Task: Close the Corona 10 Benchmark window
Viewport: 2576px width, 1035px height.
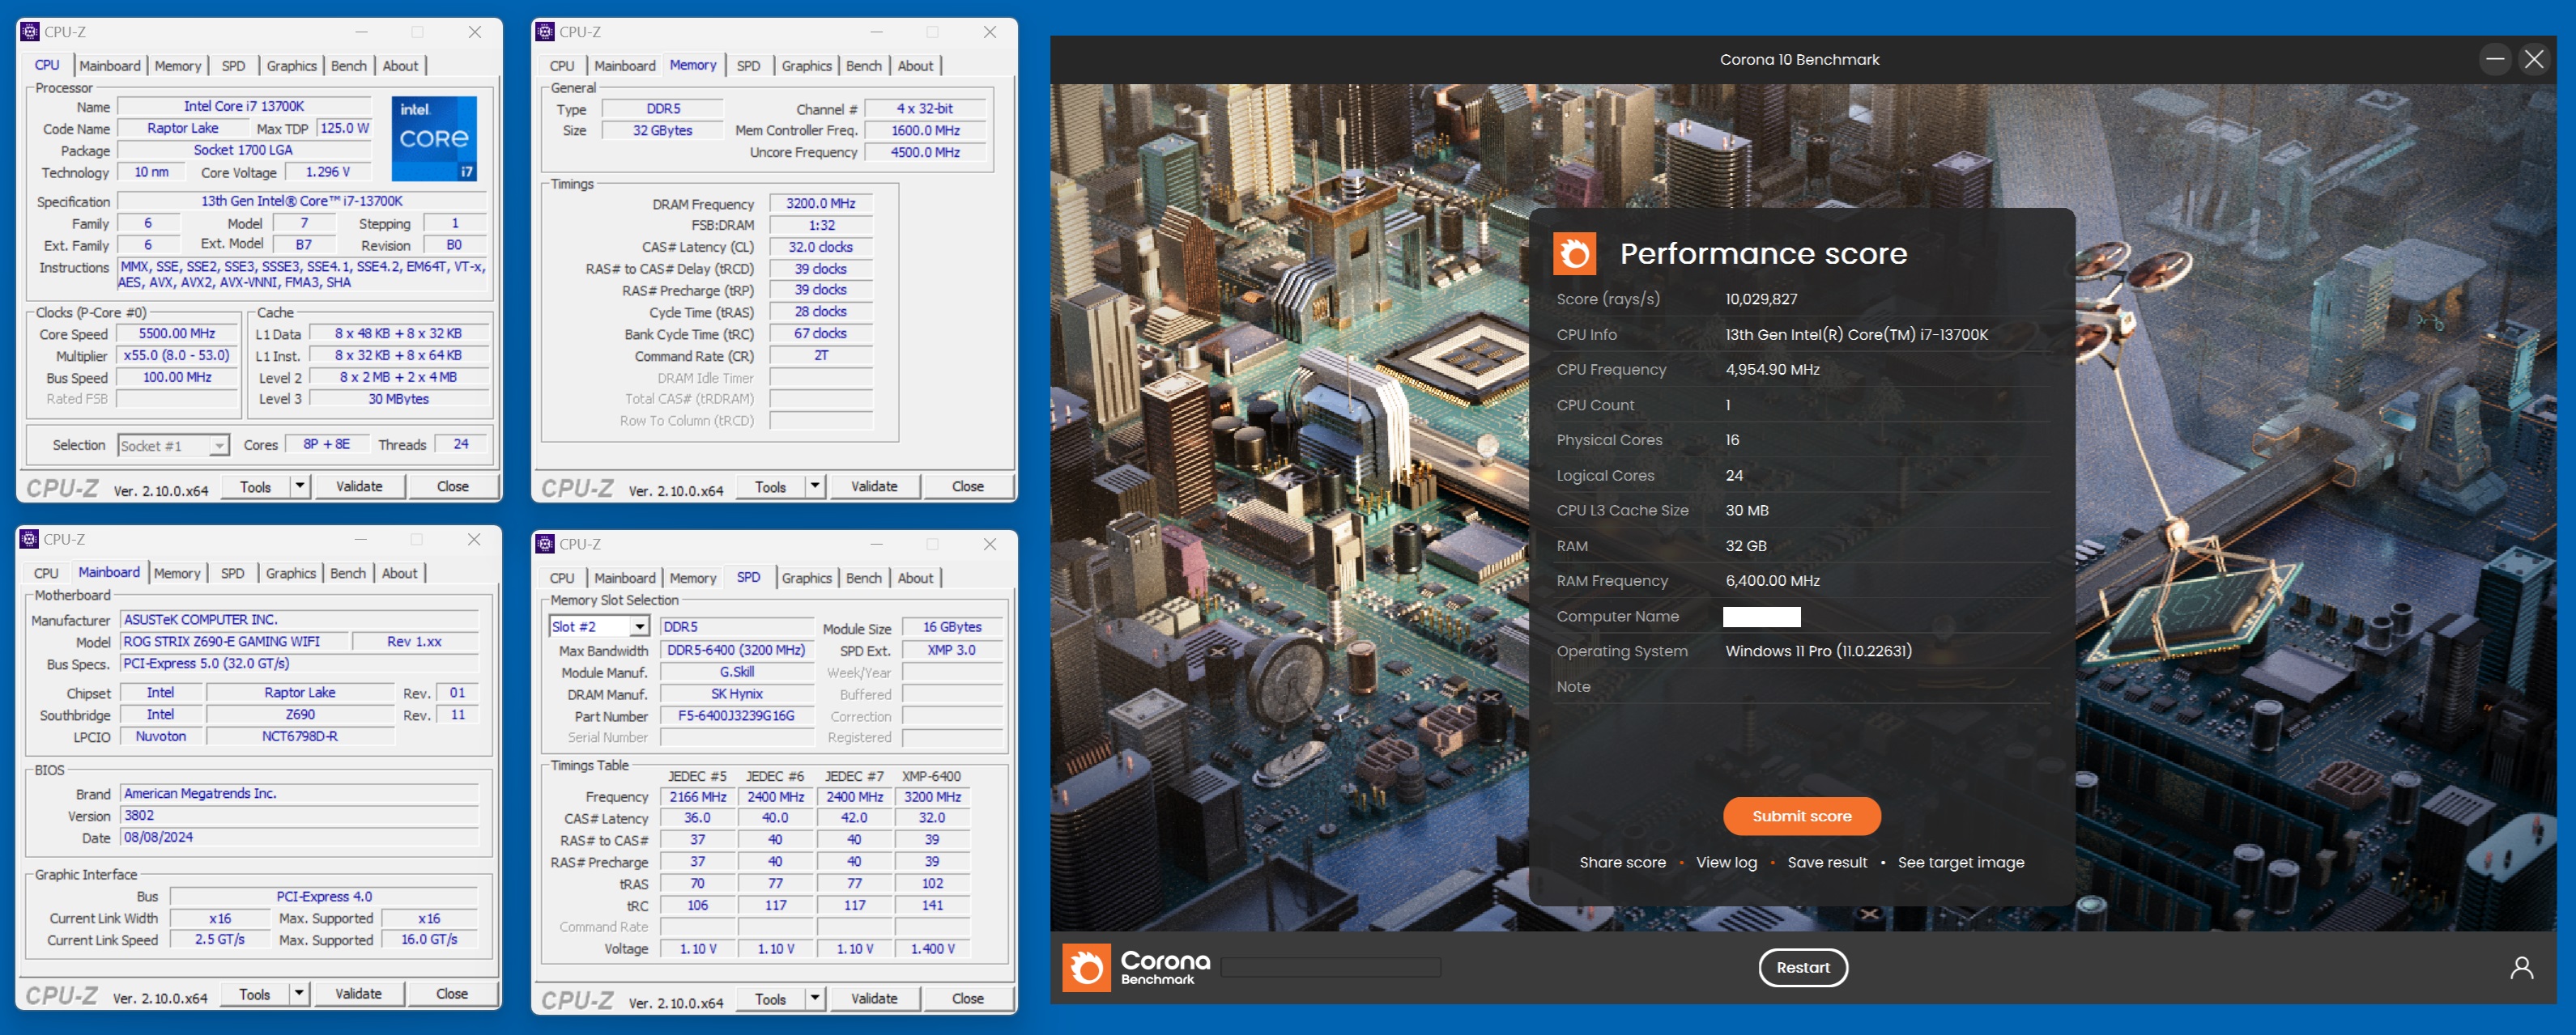Action: tap(2533, 59)
